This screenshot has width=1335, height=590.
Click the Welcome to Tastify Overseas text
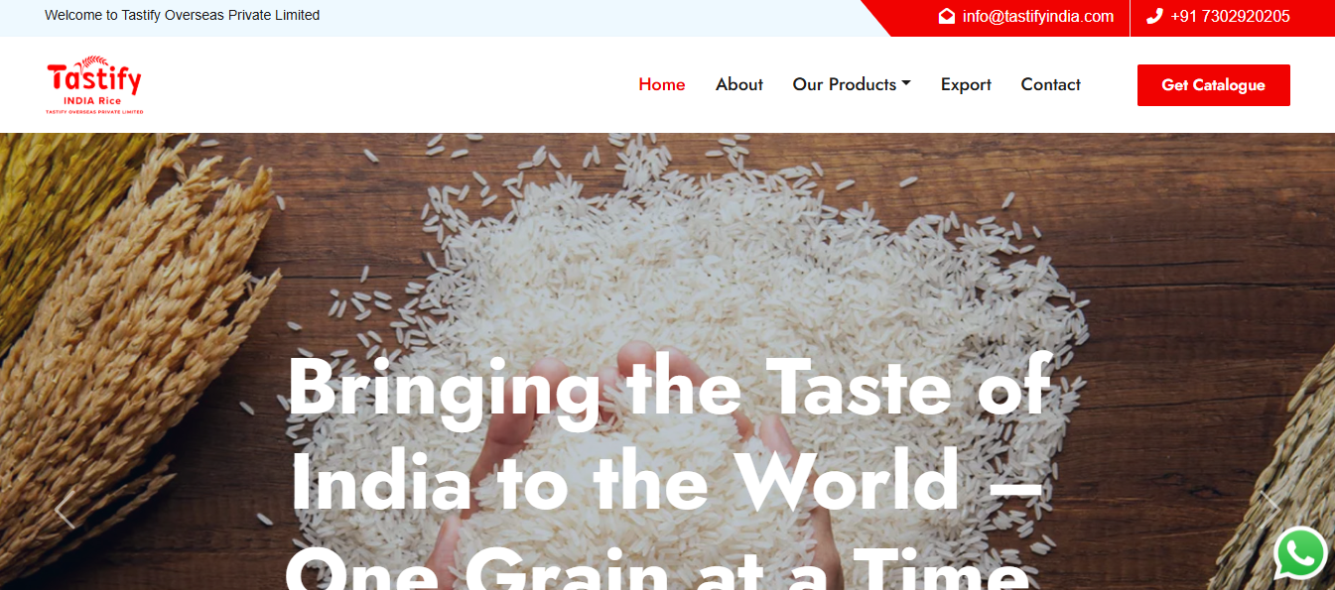point(183,15)
